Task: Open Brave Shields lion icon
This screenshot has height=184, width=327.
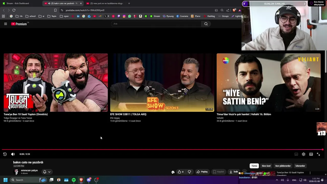Action: [234, 10]
